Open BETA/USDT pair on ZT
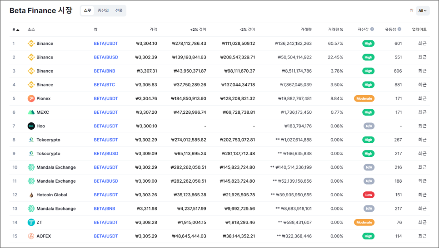Image resolution: width=439 pixels, height=248 pixels. 106,222
